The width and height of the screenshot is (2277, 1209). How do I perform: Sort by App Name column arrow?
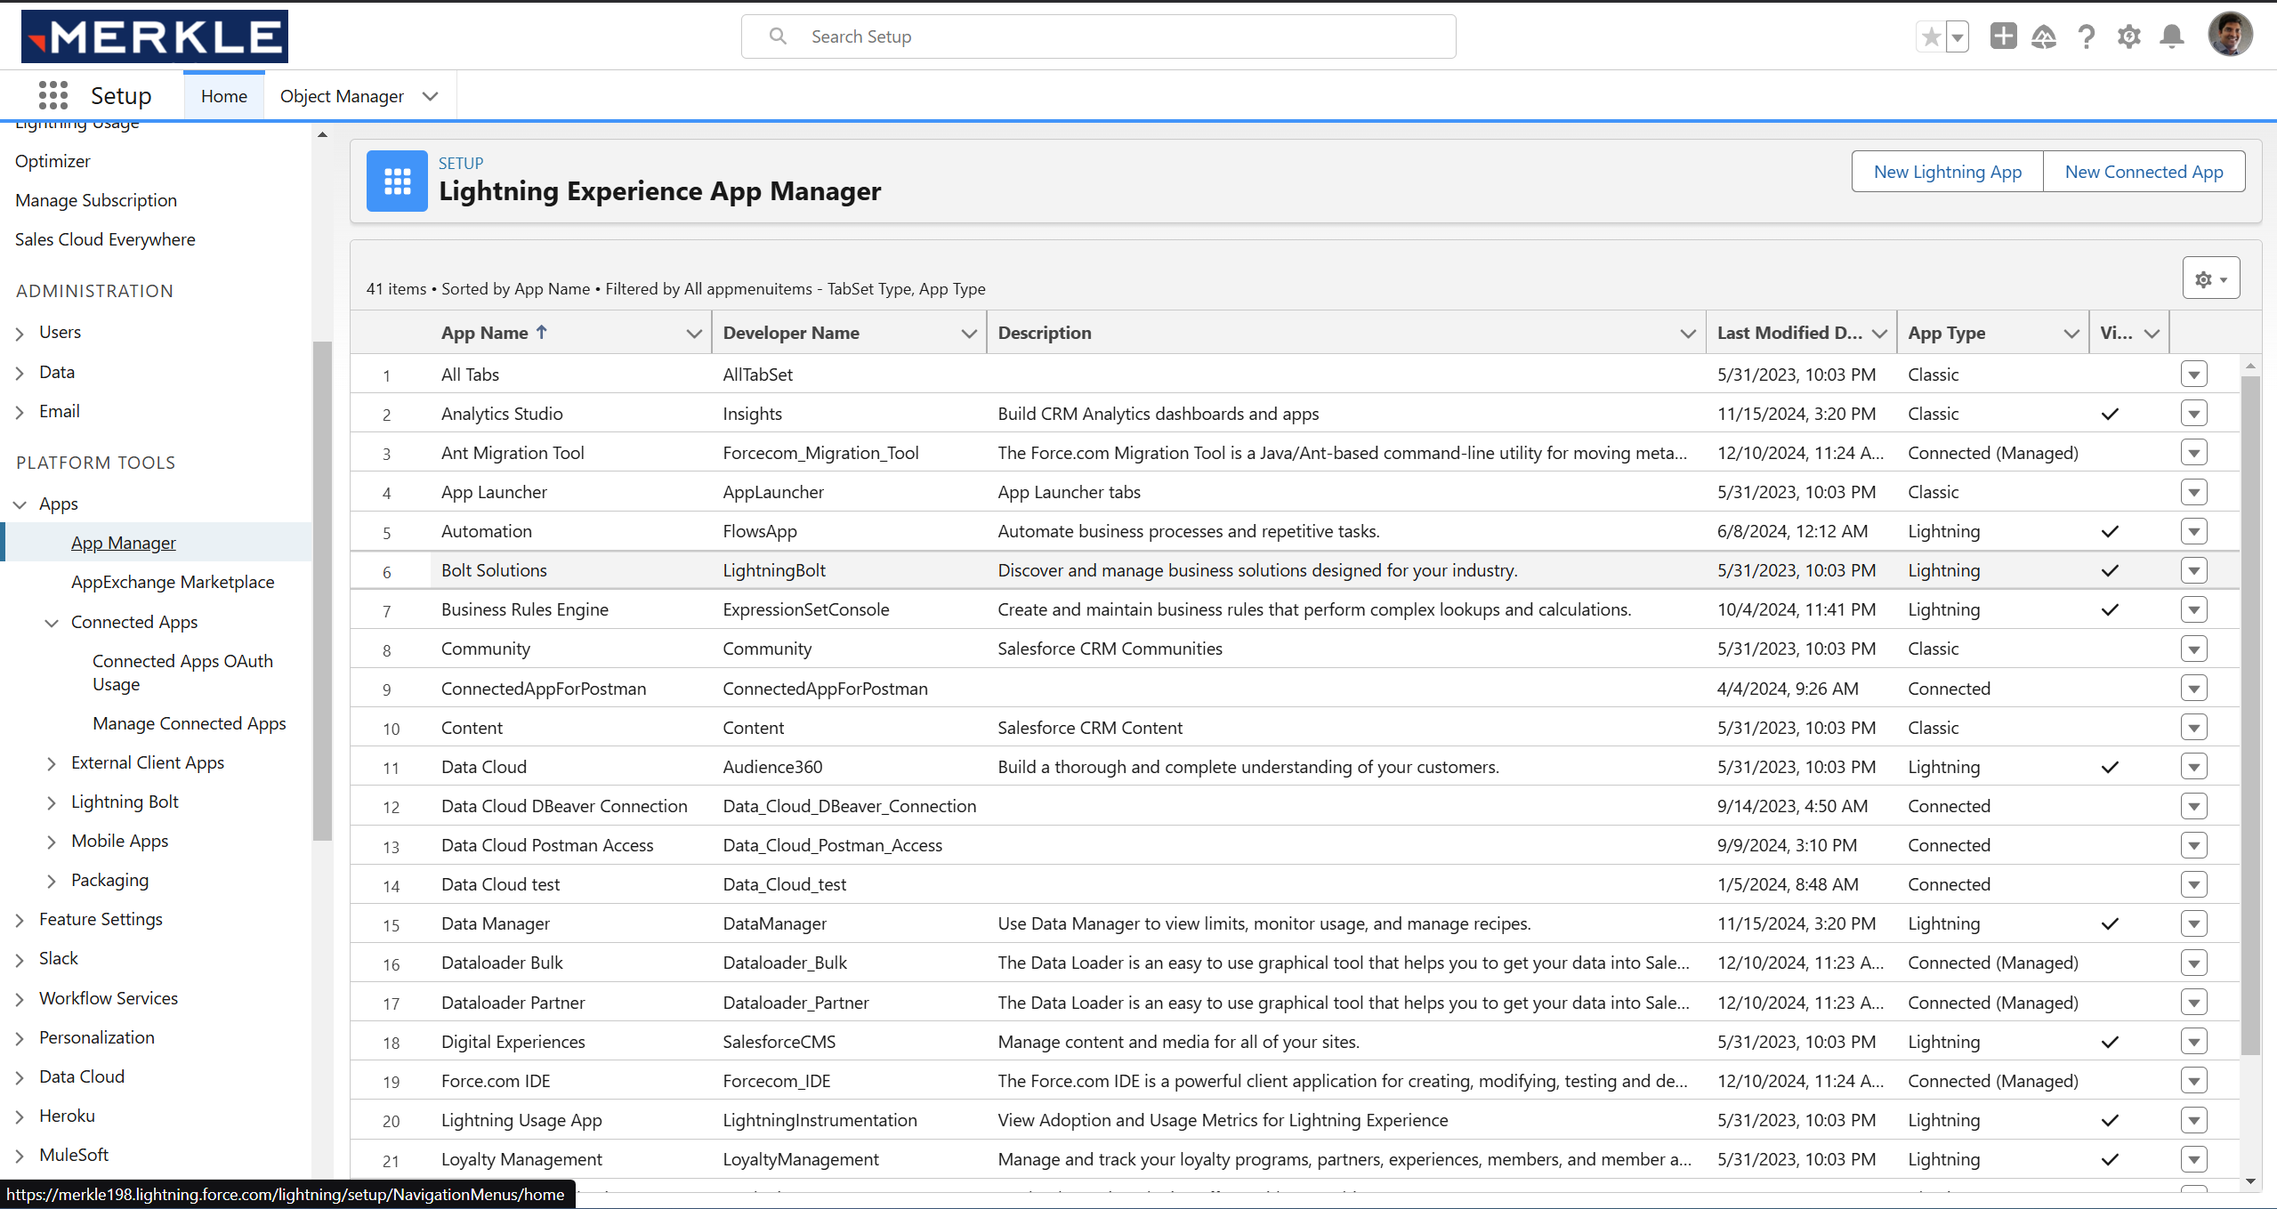click(541, 332)
